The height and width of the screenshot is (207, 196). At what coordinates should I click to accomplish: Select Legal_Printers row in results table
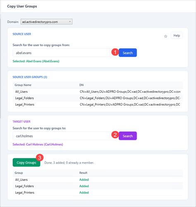(98, 193)
